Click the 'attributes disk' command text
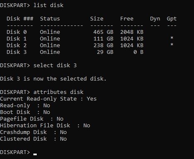Image resolution: width=194 pixels, height=159 pixels. pos(58,92)
